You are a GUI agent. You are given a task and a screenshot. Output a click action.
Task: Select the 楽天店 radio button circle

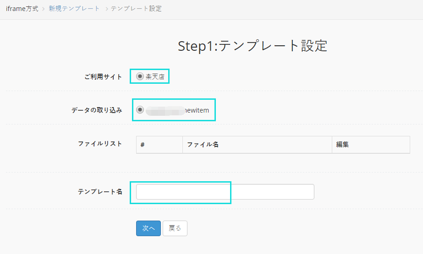[140, 76]
